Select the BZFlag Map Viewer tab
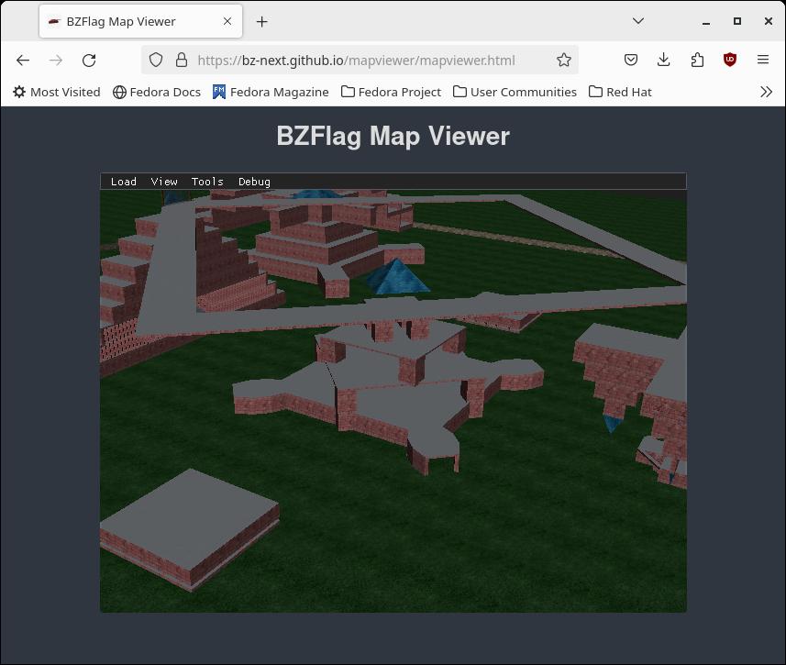The width and height of the screenshot is (786, 665). click(140, 22)
